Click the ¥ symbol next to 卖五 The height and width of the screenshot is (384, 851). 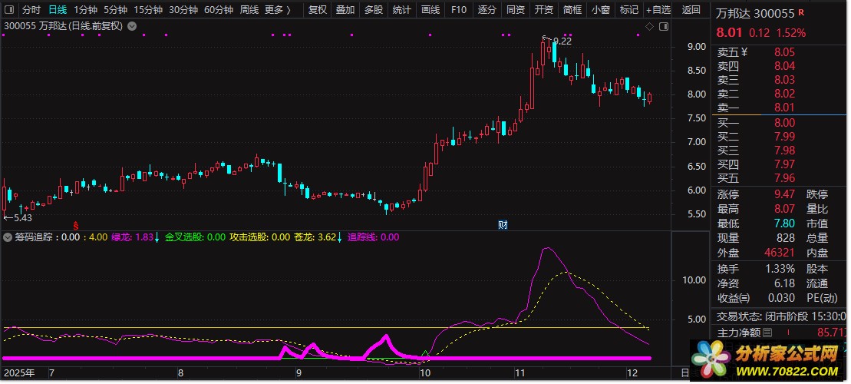tap(744, 53)
